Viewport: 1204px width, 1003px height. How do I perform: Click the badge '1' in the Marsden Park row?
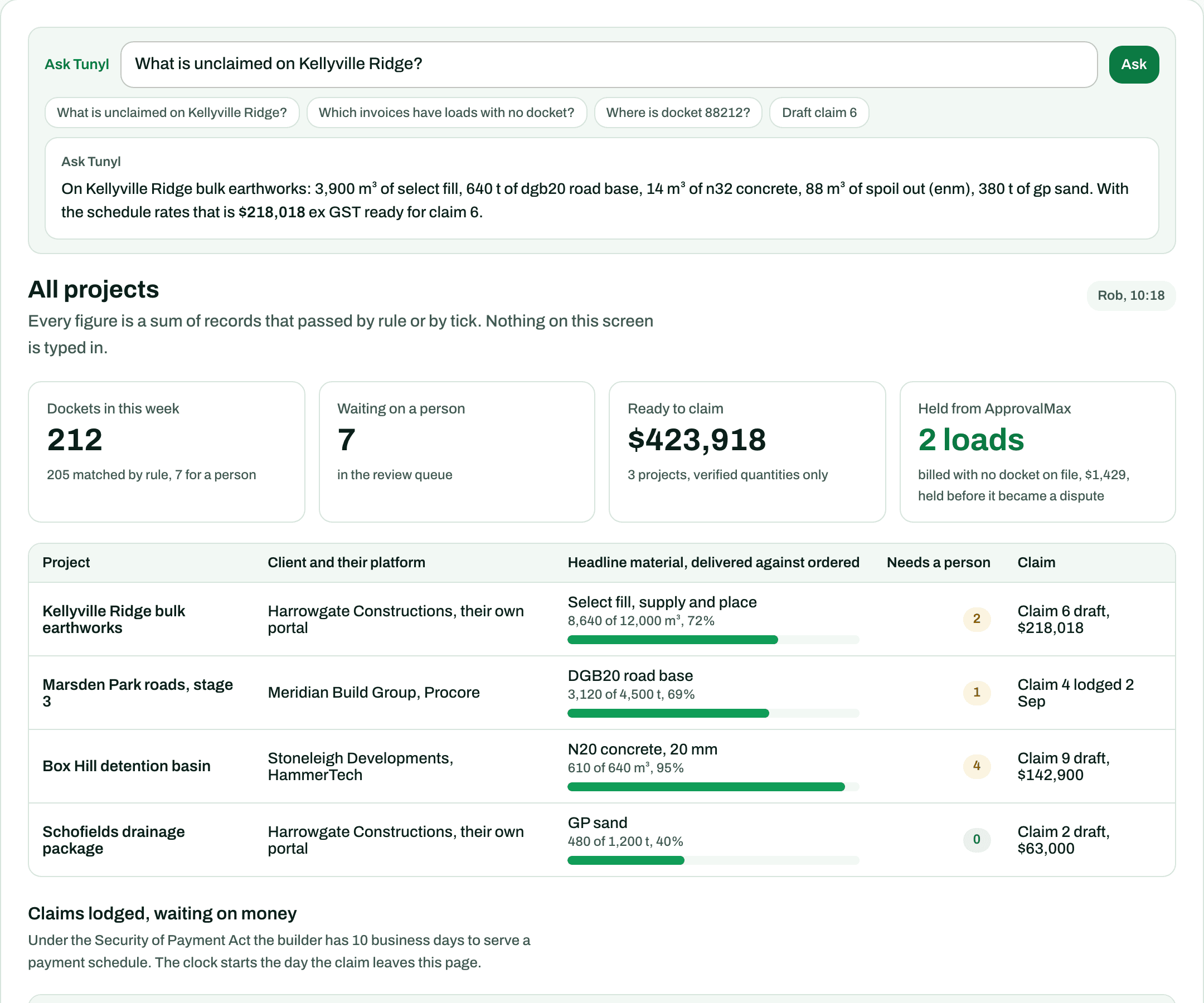coord(977,693)
